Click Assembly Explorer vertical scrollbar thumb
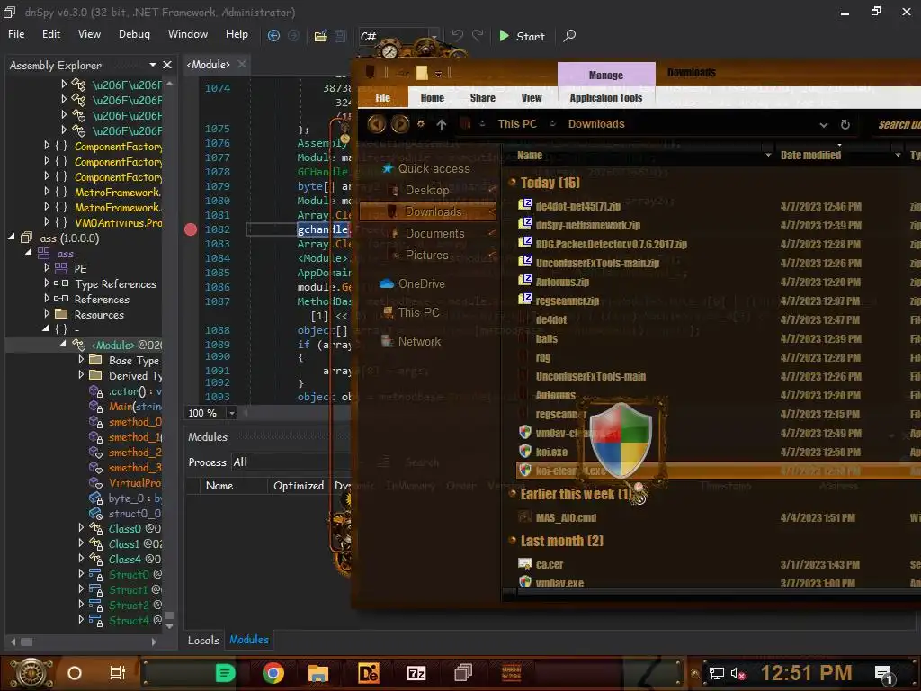Screen dimensions: 921x691 pos(169,615)
